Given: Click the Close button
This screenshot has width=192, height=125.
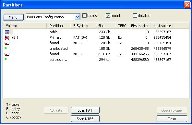Looking at the screenshot, I should (172, 118).
